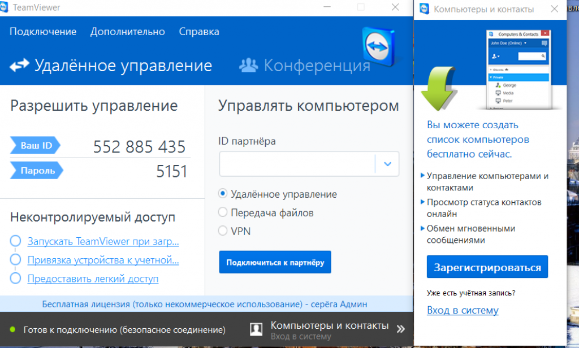The image size is (579, 348).
Task: Click the Неконтролируемый доступ heading
Action: point(93,217)
